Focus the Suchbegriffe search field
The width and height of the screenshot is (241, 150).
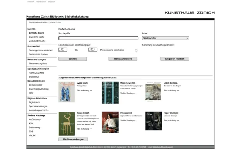click(x=98, y=38)
